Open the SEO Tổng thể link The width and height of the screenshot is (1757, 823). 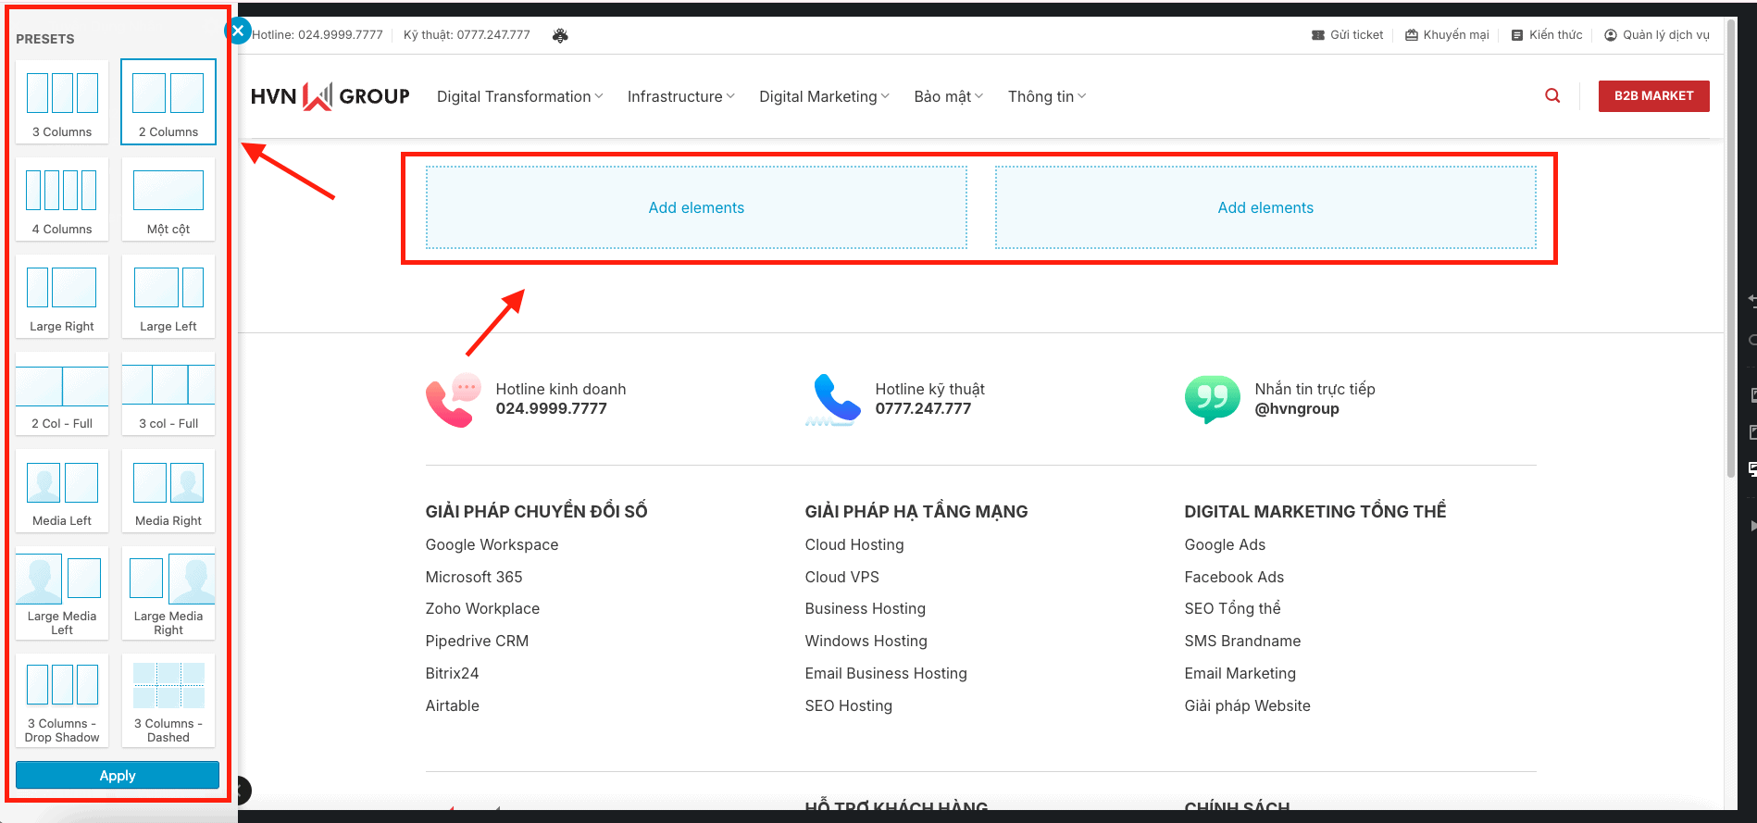tap(1233, 608)
